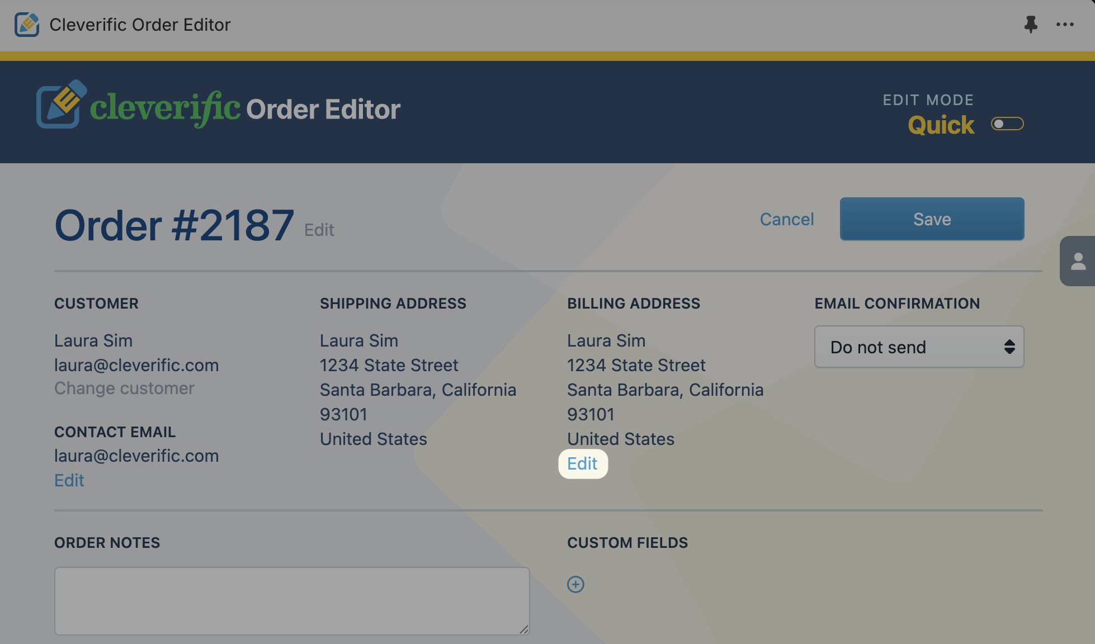Edit the billing address
The width and height of the screenshot is (1095, 644).
coord(582,463)
